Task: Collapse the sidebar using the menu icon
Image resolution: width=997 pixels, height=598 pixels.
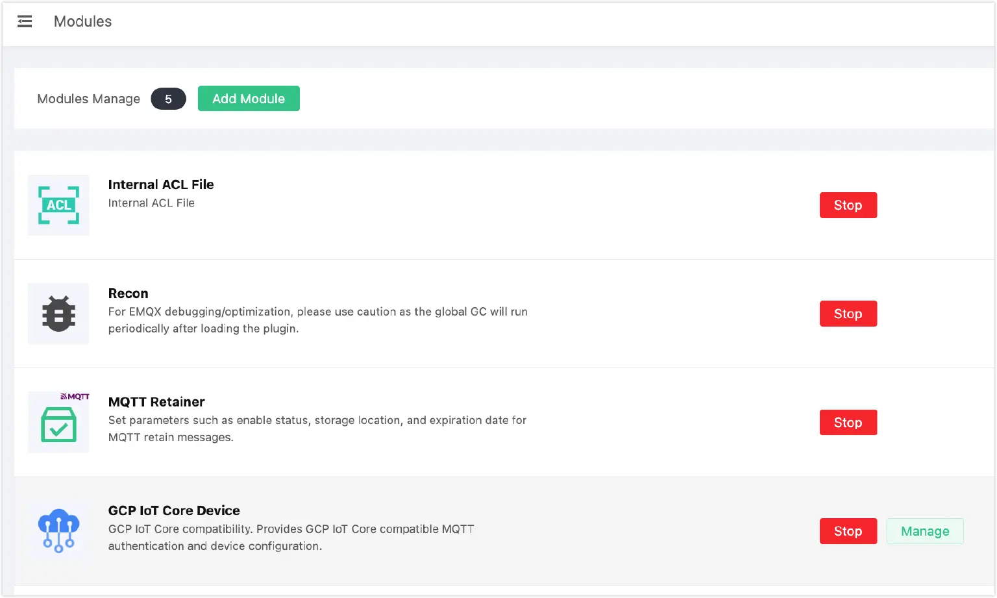Action: pyautogui.click(x=25, y=22)
